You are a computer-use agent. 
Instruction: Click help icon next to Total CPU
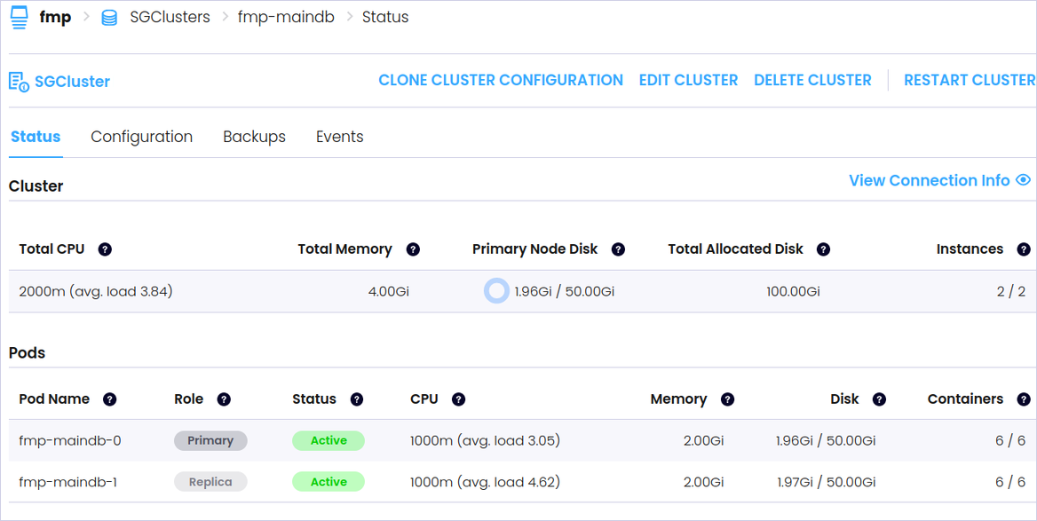click(105, 249)
